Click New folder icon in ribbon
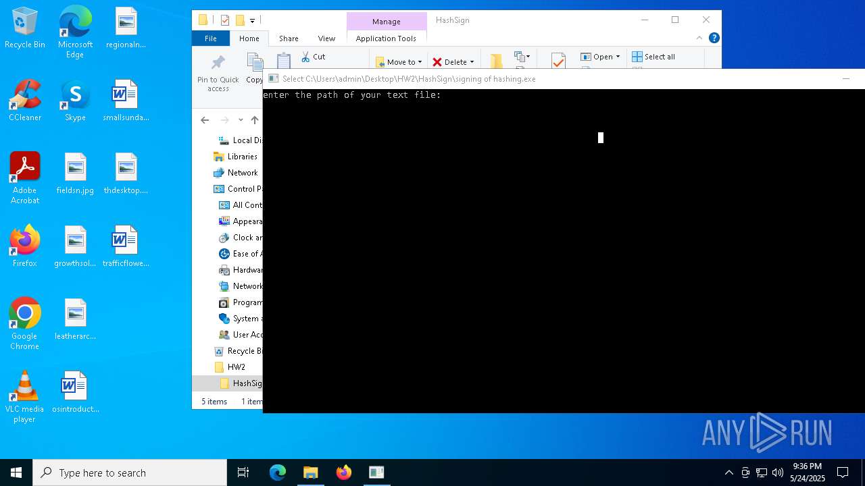Image resolution: width=865 pixels, height=486 pixels. coord(497,61)
